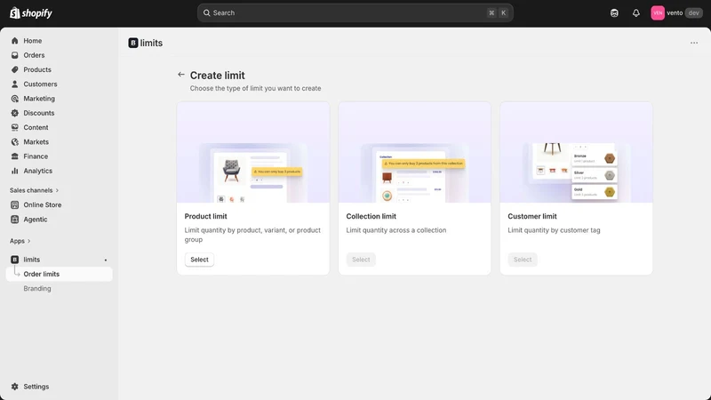Click the Search input field
Screen dimensions: 711x400
(x=355, y=13)
